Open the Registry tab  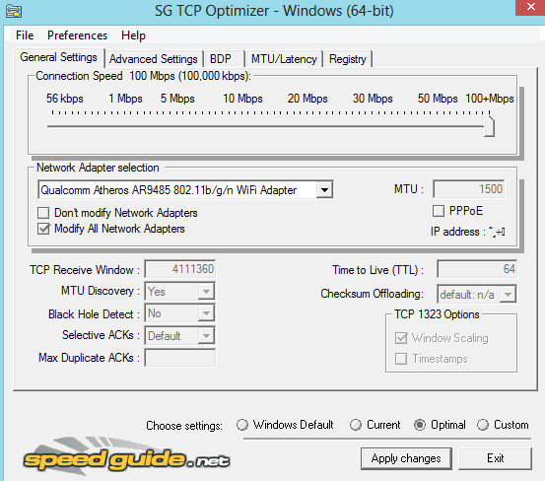tap(348, 59)
